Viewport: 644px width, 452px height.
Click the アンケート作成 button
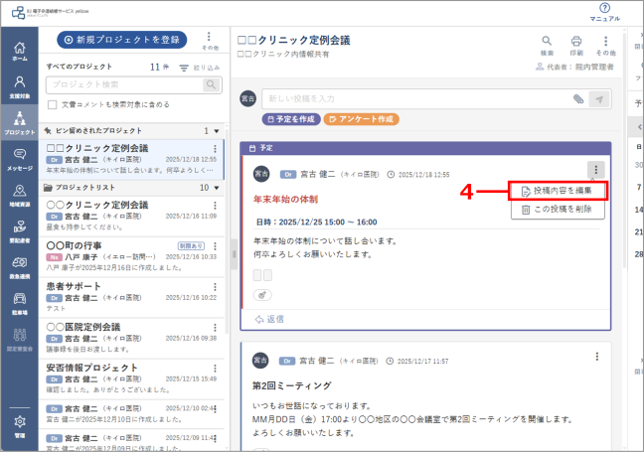click(362, 119)
